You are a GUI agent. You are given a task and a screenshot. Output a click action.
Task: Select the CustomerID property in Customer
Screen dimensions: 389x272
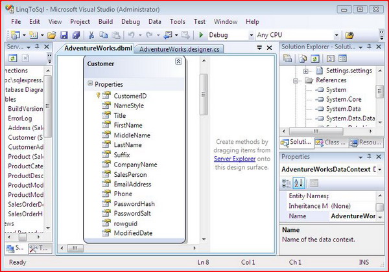tap(130, 96)
